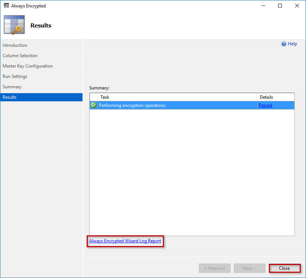
Task: Click the blue Help question mark icon
Action: [x=284, y=44]
